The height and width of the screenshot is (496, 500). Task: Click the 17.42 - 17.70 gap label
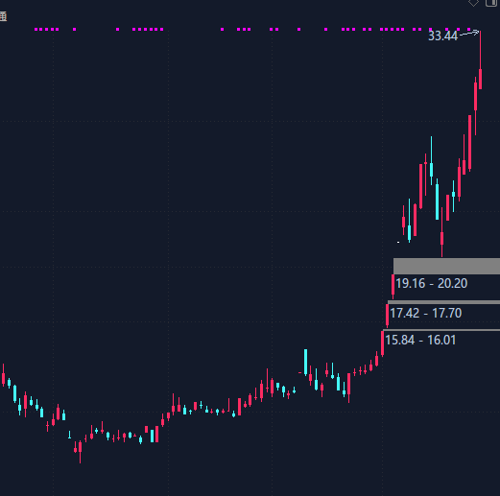pos(425,313)
